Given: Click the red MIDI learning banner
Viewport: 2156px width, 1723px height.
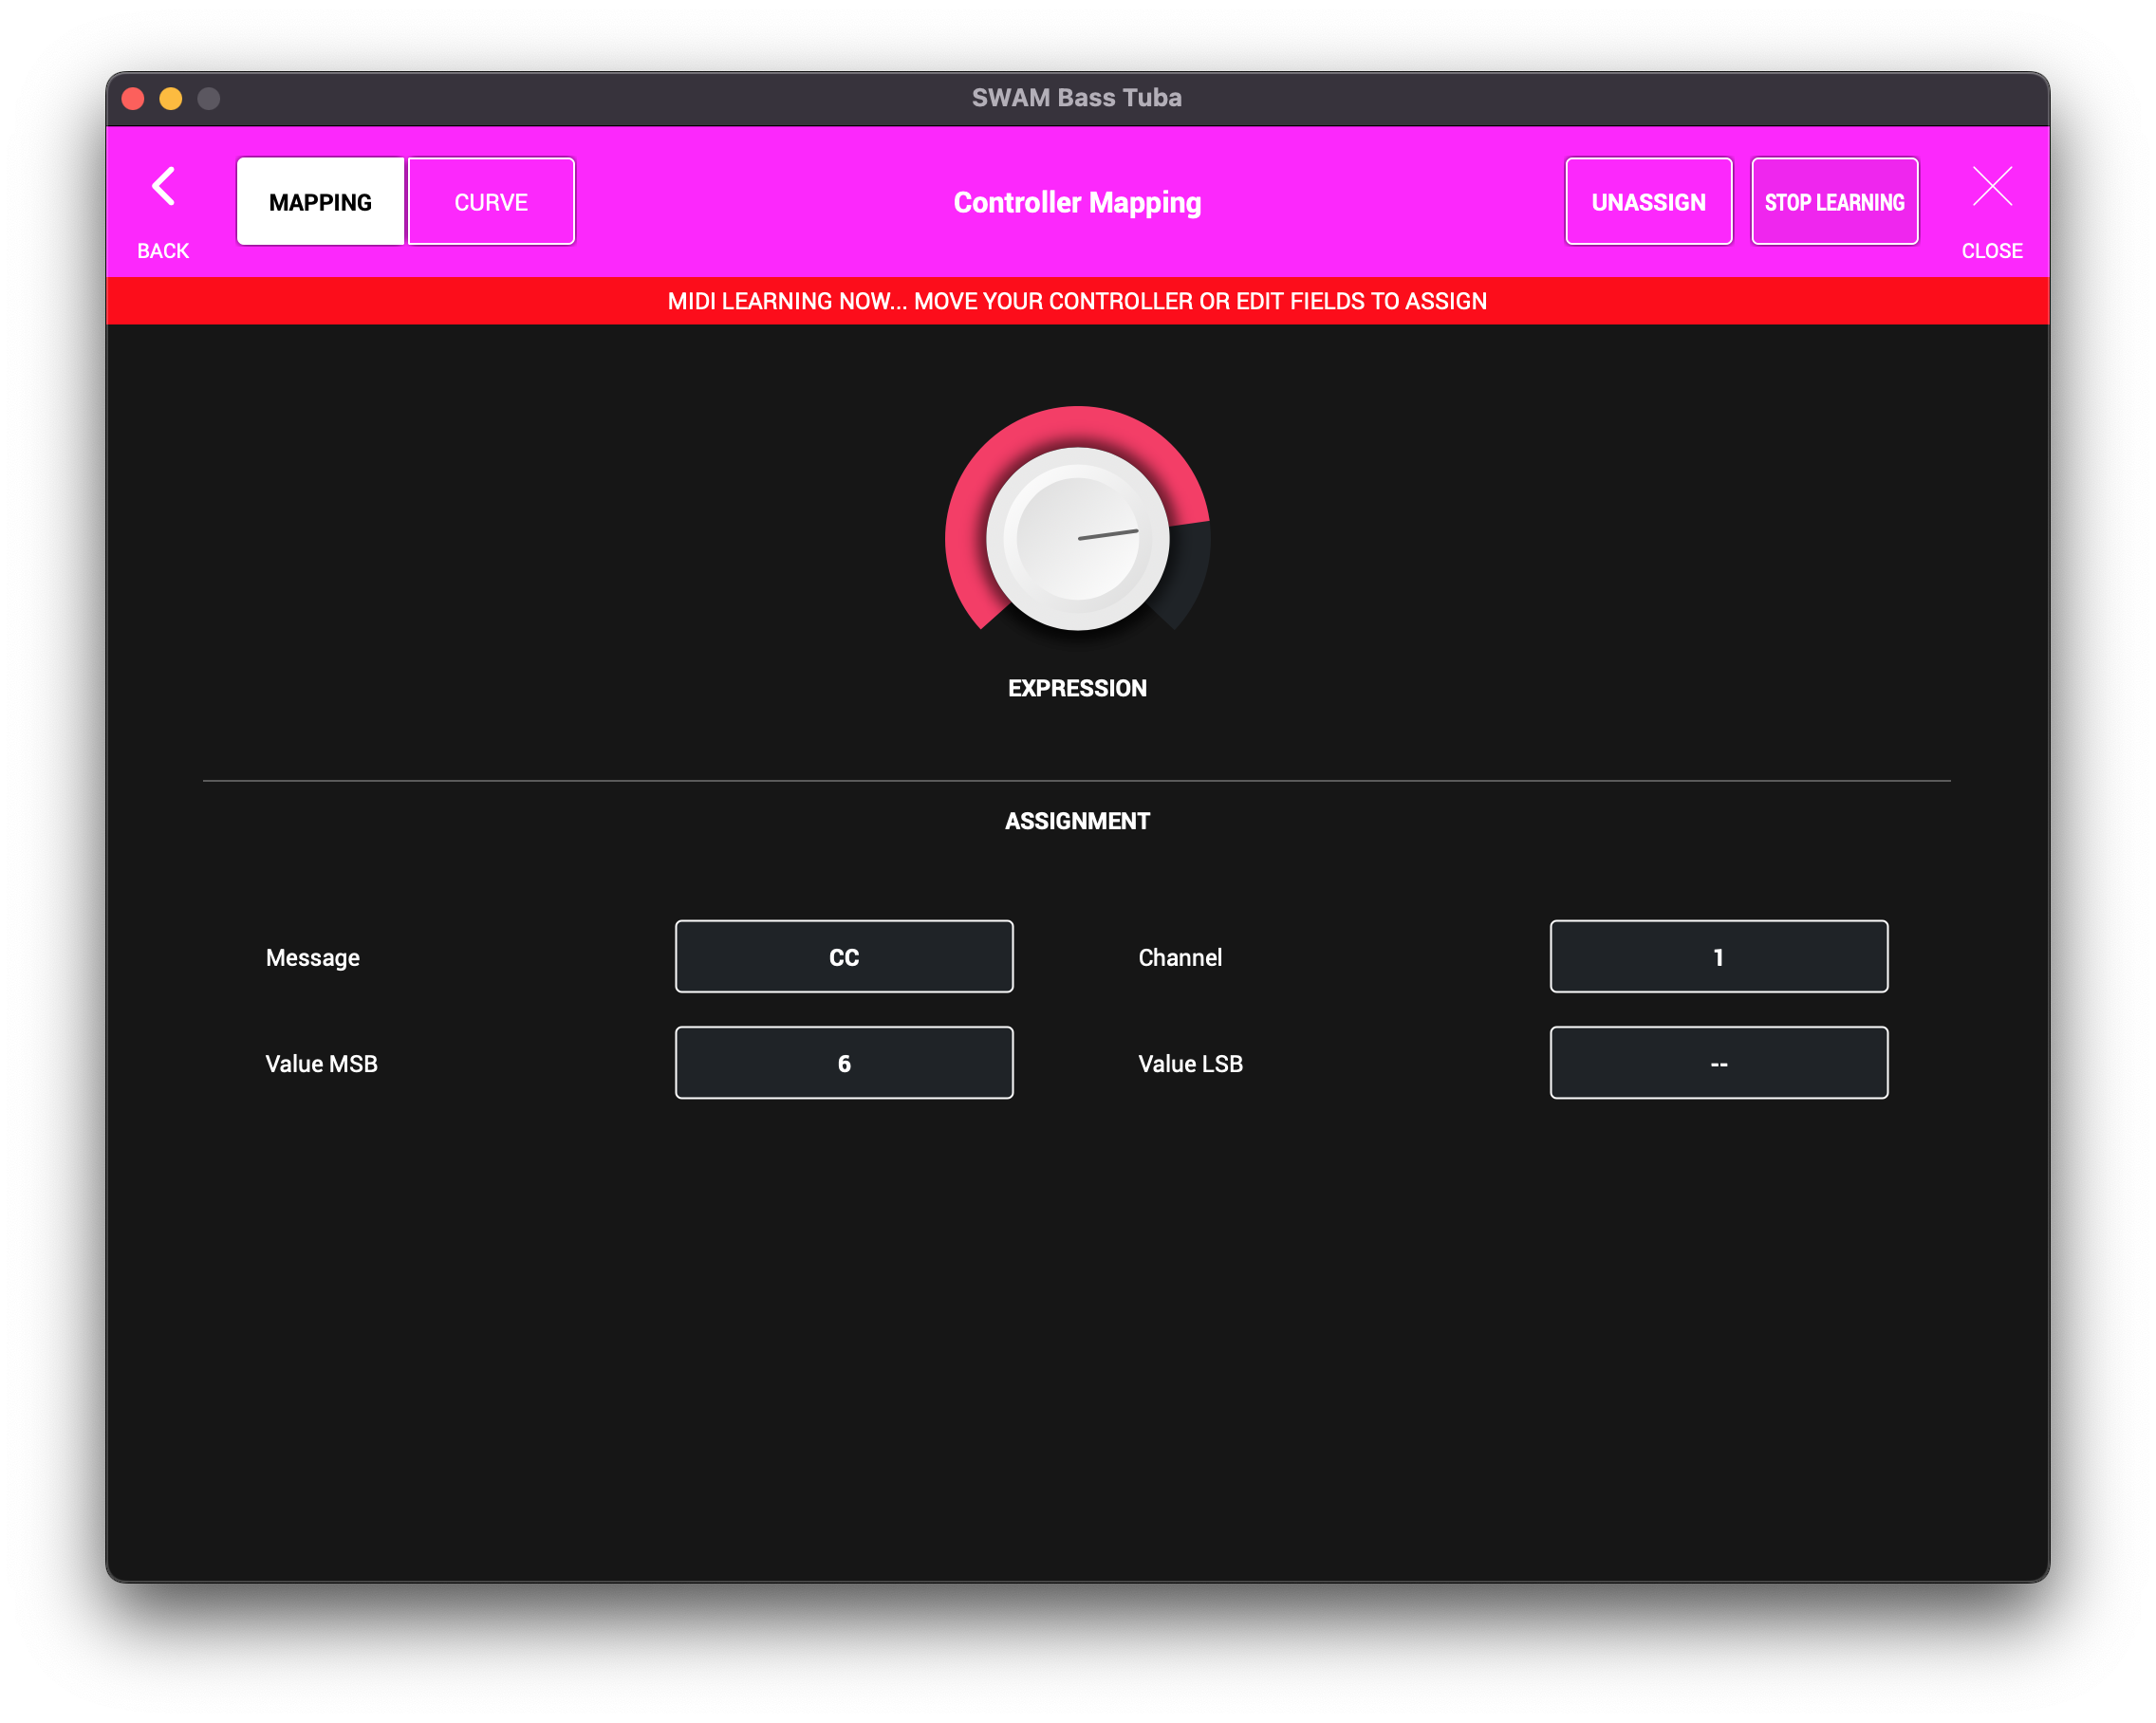Looking at the screenshot, I should [x=1077, y=301].
